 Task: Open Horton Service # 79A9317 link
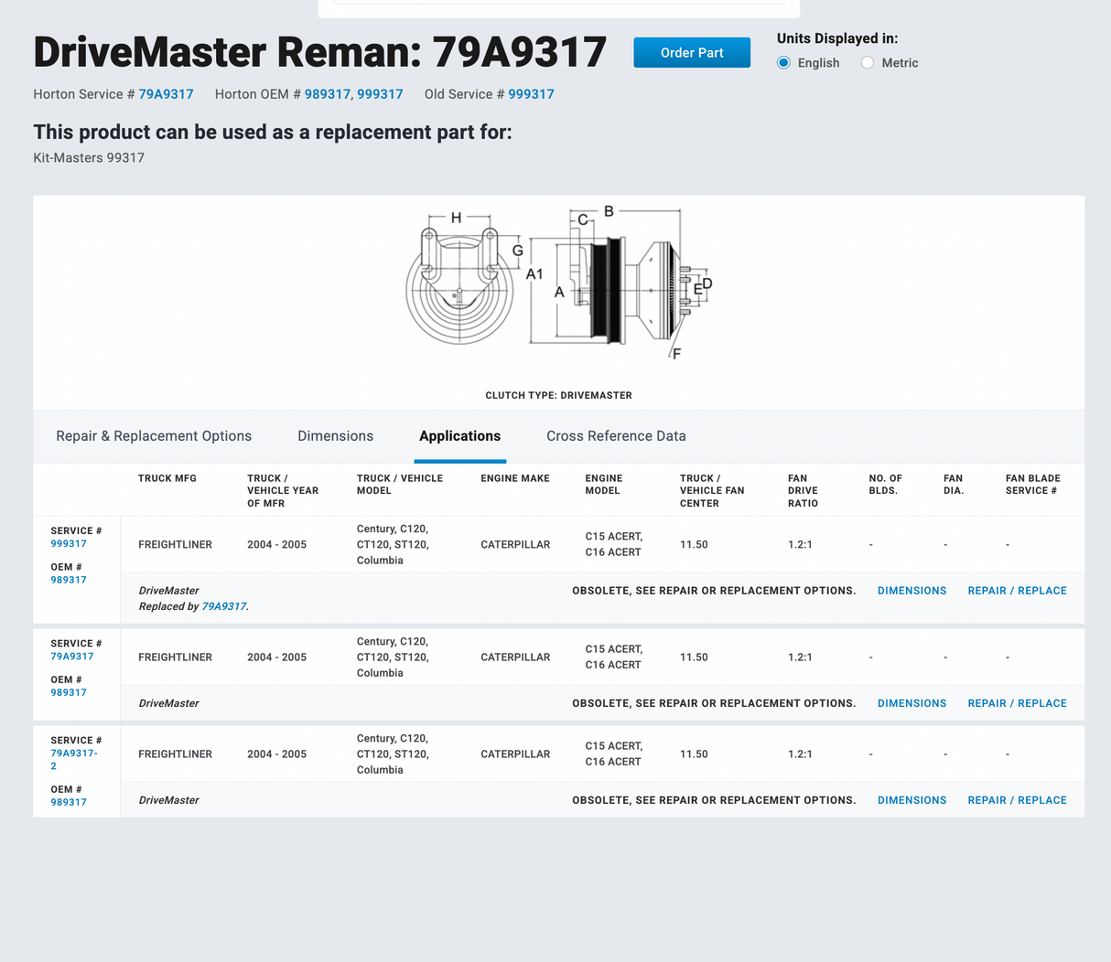click(x=166, y=94)
